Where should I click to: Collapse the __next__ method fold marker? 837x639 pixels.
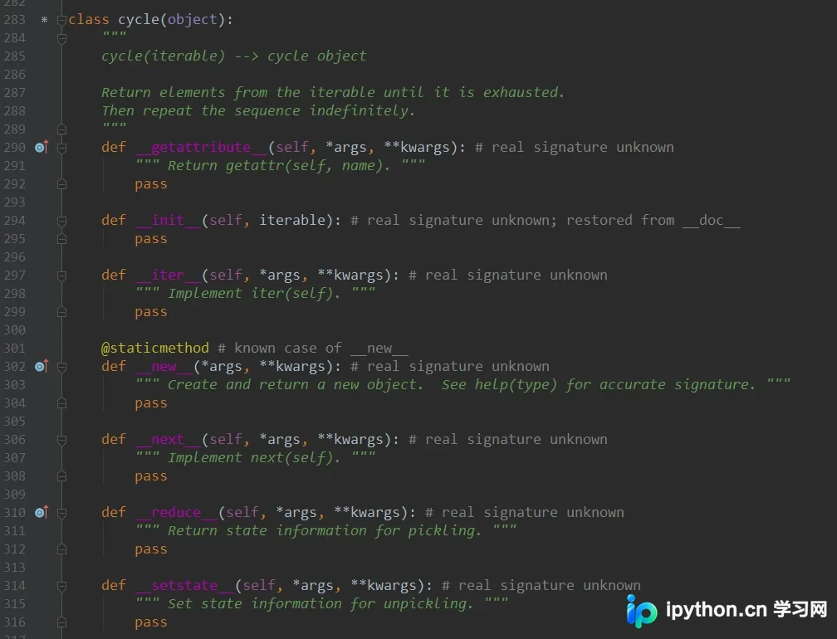click(61, 440)
